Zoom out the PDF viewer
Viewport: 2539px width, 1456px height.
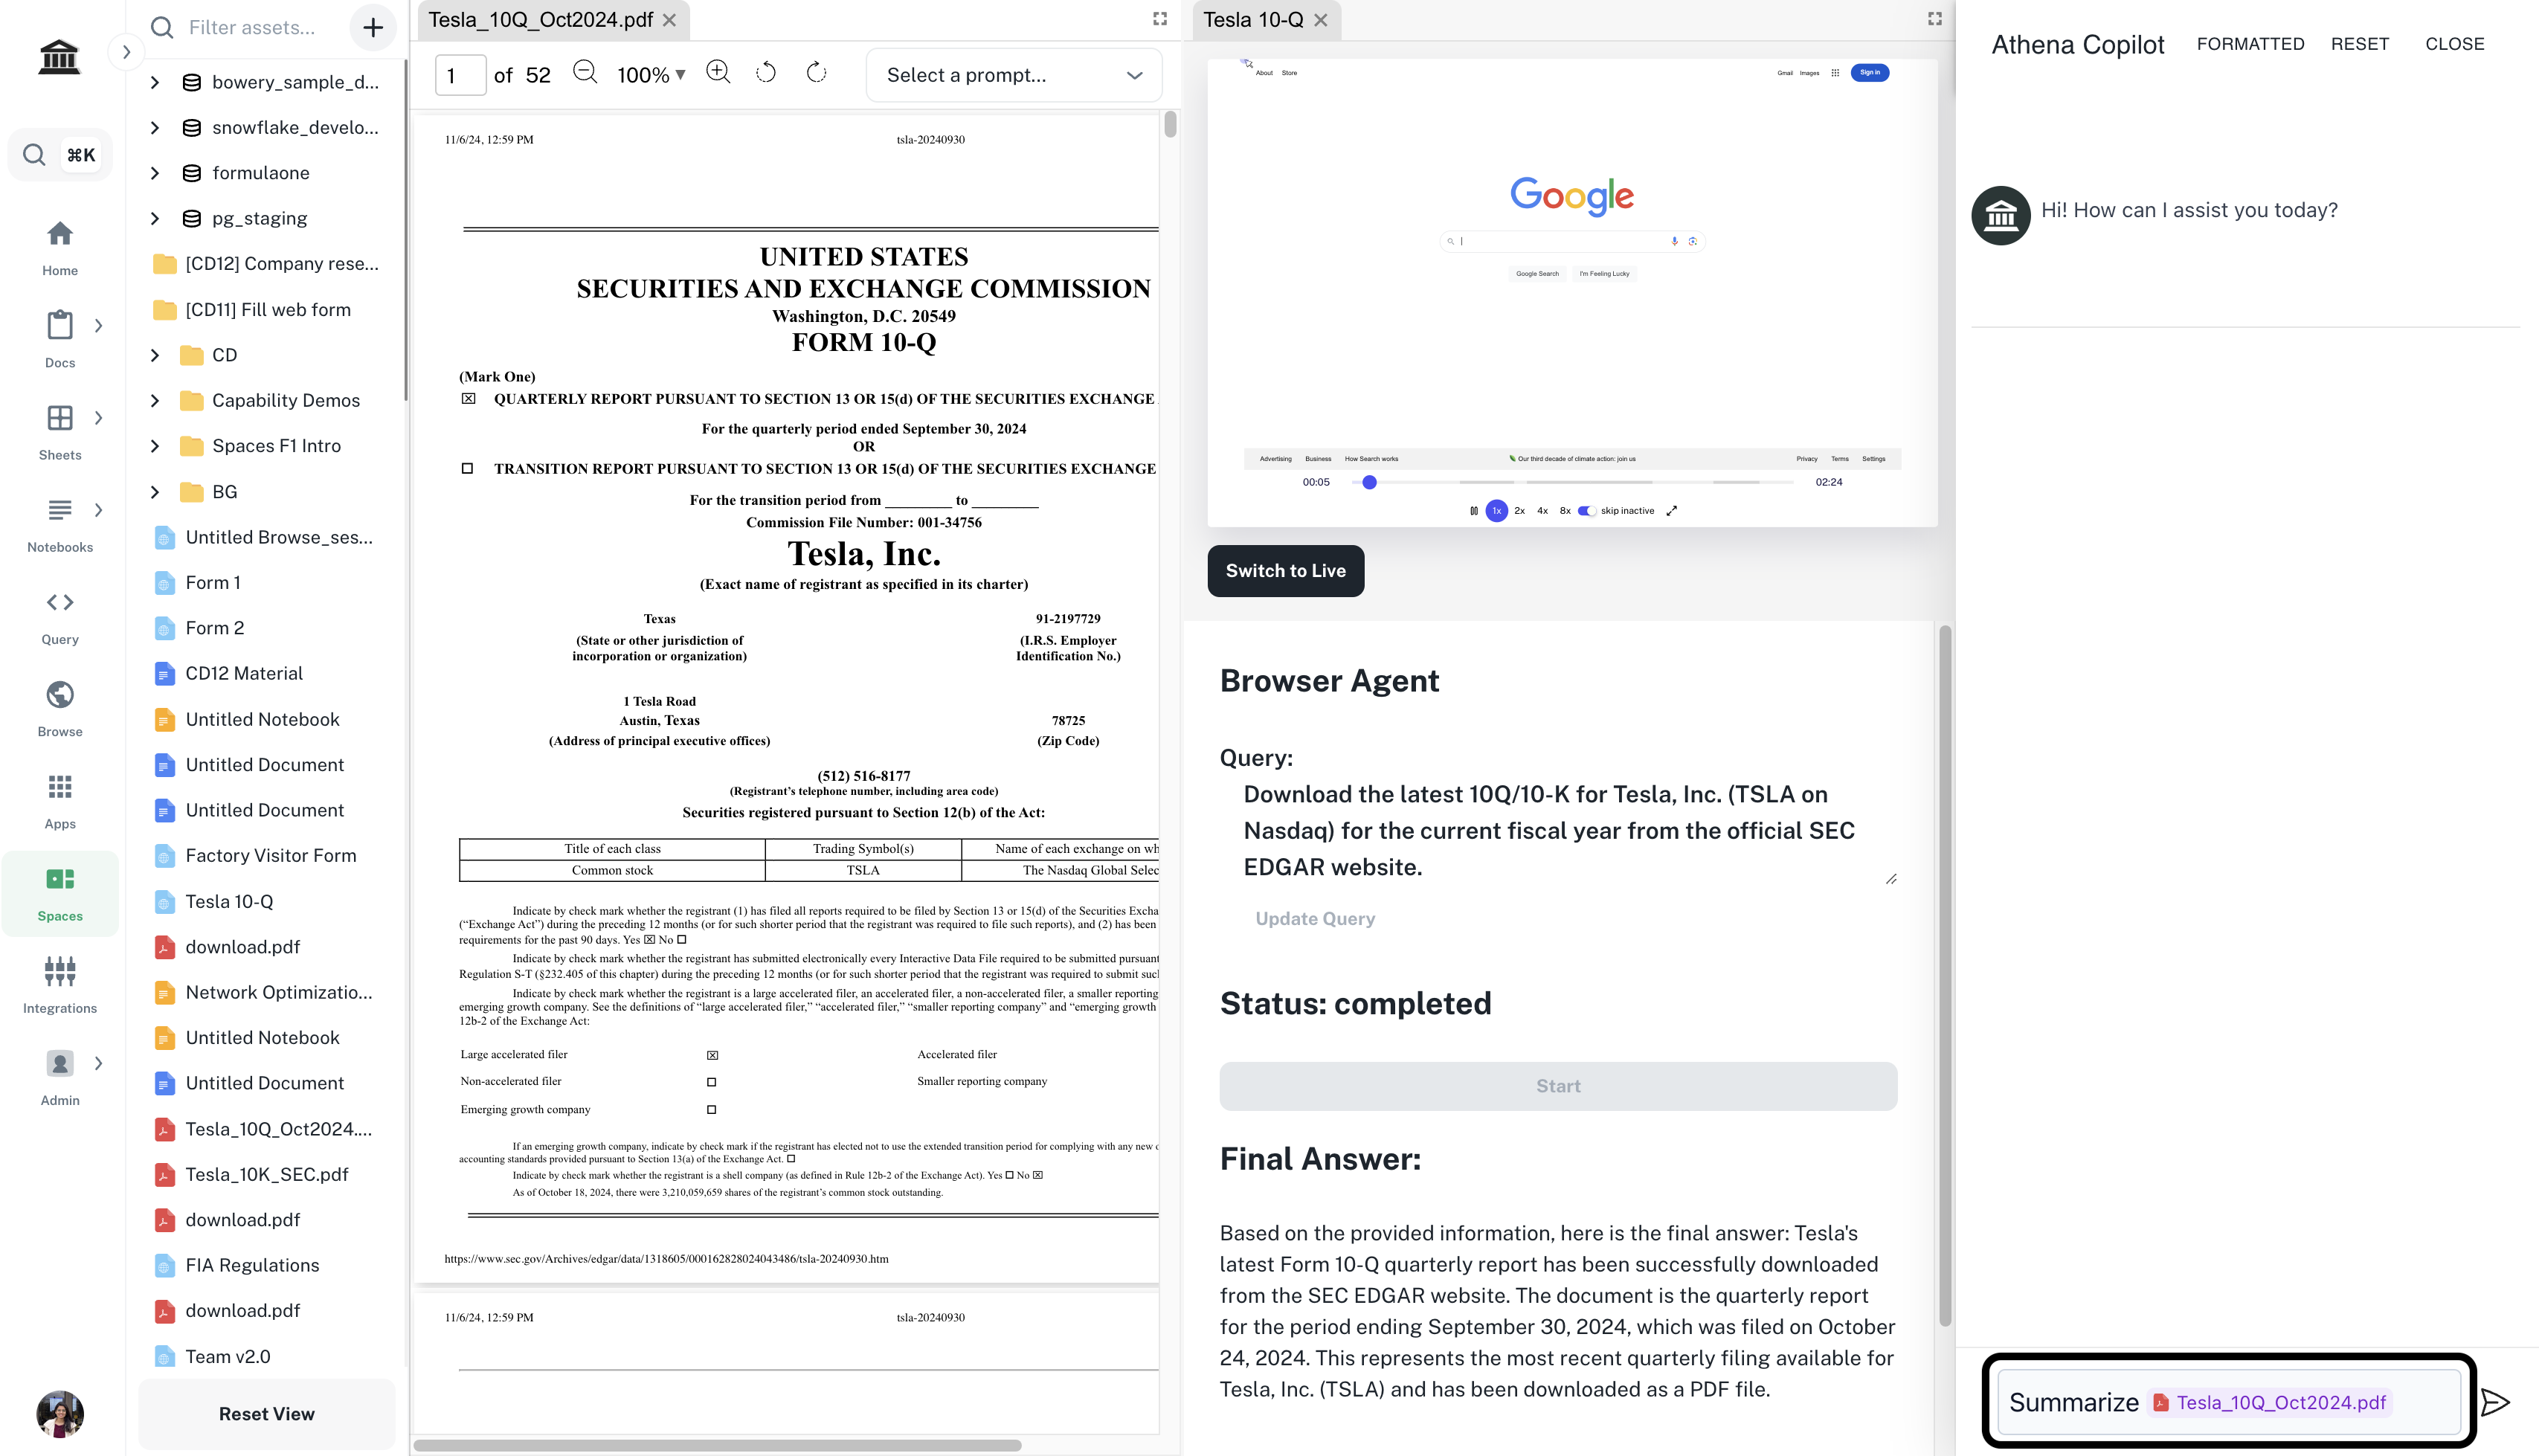(x=585, y=73)
